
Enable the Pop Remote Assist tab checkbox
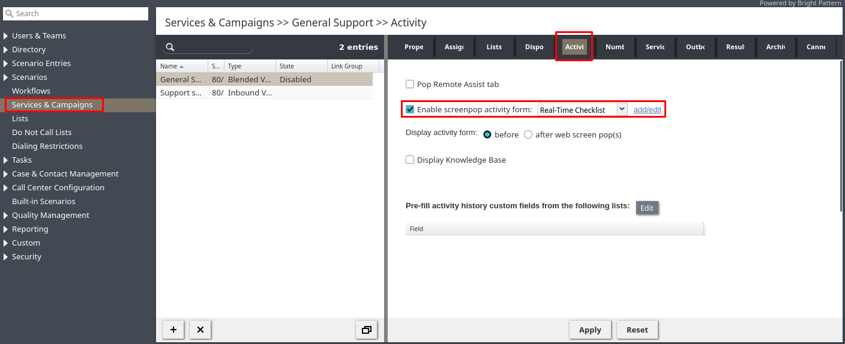click(410, 85)
